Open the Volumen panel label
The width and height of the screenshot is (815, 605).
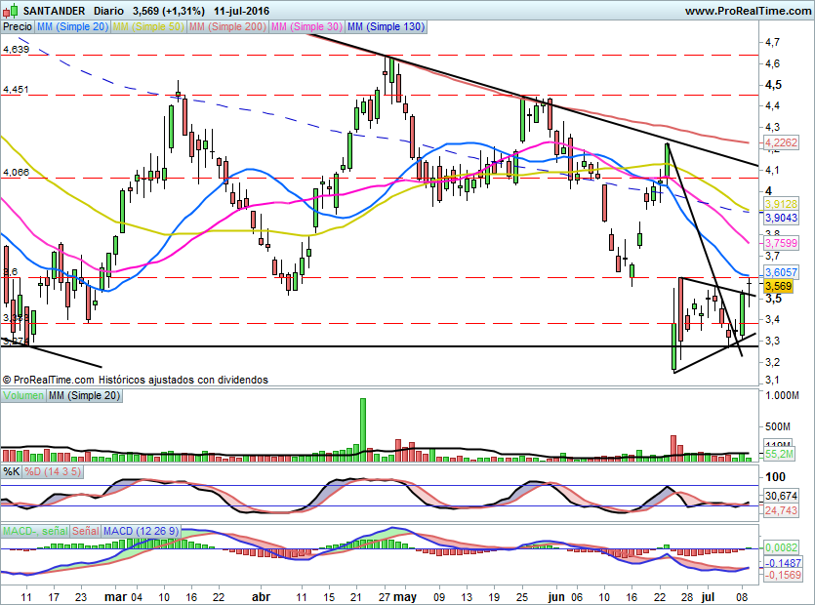tap(23, 395)
